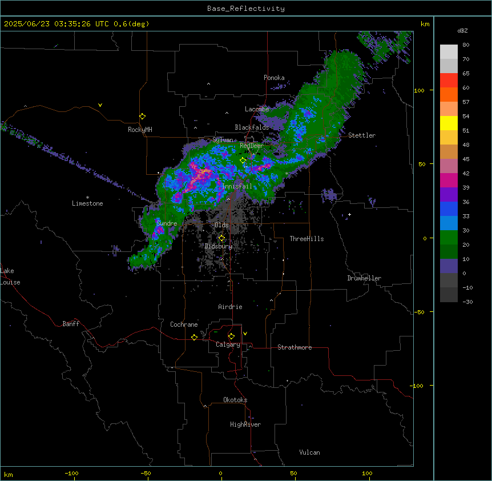This screenshot has height=481, width=492.
Task: Select the green 20–30 dBZ legend swatch
Action: pyautogui.click(x=449, y=238)
